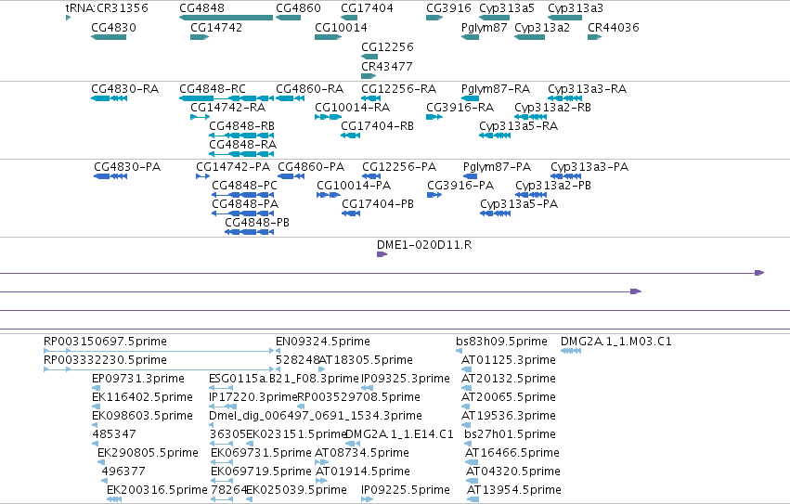This screenshot has height=504, width=790.
Task: Select the CG4848-RC transcript
Action: point(227,98)
